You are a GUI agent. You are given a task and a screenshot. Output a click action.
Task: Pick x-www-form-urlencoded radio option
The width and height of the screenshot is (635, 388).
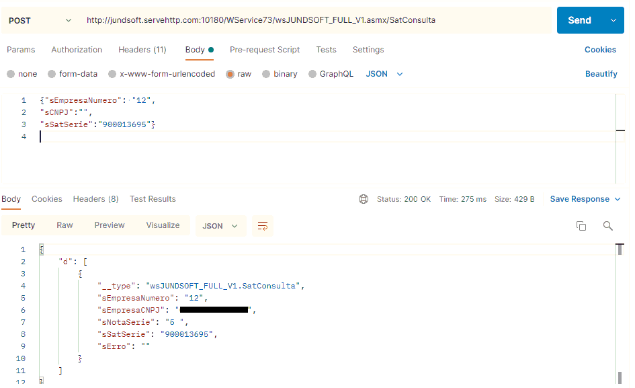point(114,74)
